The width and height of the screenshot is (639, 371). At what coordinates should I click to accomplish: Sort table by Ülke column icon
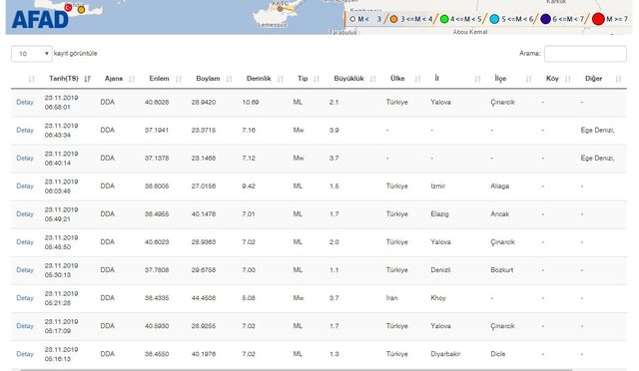pos(417,79)
